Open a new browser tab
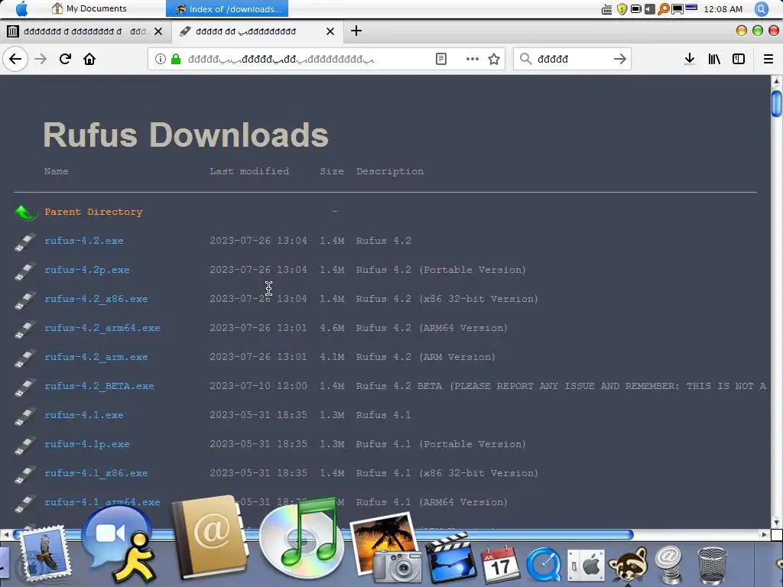Screen dimensions: 783x587 coord(356,31)
